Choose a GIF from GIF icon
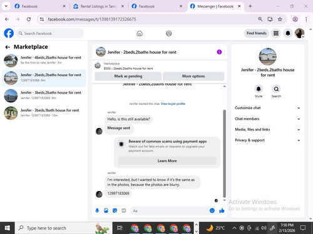This screenshot has width=313, height=234. (124, 210)
